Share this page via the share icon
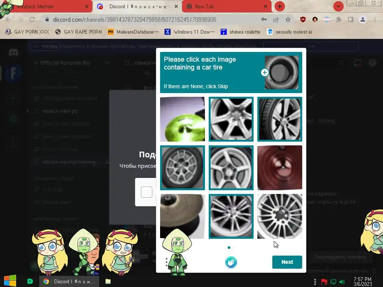383x287 pixels. click(276, 19)
